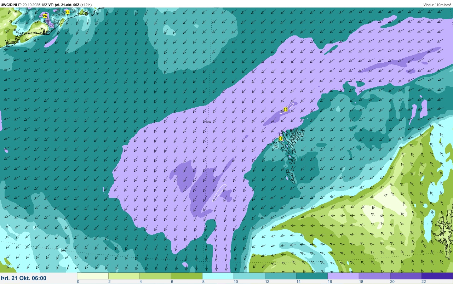This screenshot has height=284, width=453.
Task: Select the 2–4 m/s light green swatch
Action: point(124,276)
